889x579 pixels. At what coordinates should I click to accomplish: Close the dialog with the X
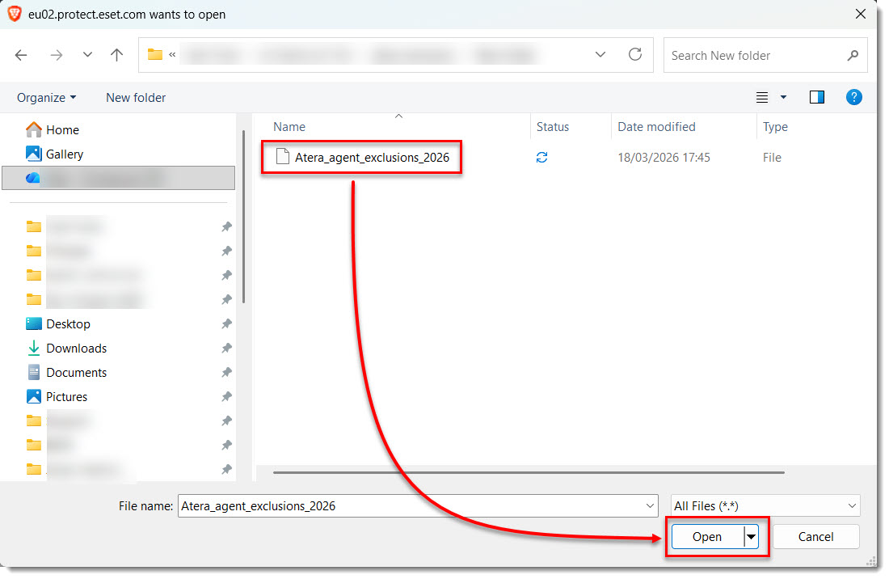pyautogui.click(x=861, y=14)
